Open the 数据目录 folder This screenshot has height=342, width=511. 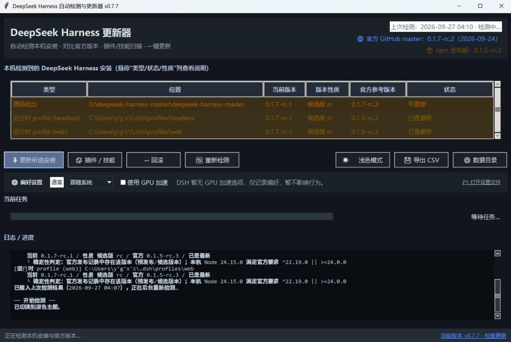[x=480, y=160]
